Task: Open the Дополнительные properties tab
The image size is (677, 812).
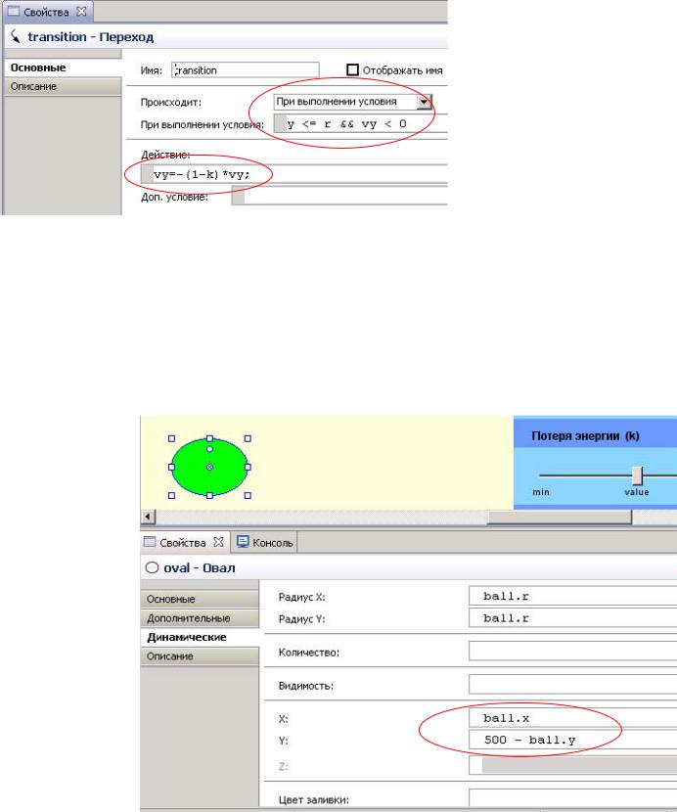Action: (x=200, y=618)
